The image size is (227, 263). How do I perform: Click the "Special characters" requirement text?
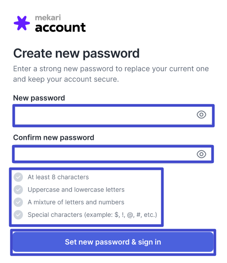coord(92,215)
